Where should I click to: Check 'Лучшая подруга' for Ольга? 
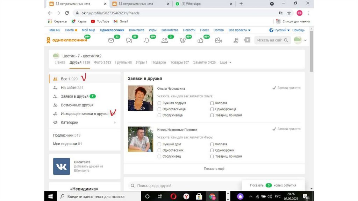(x=159, y=103)
